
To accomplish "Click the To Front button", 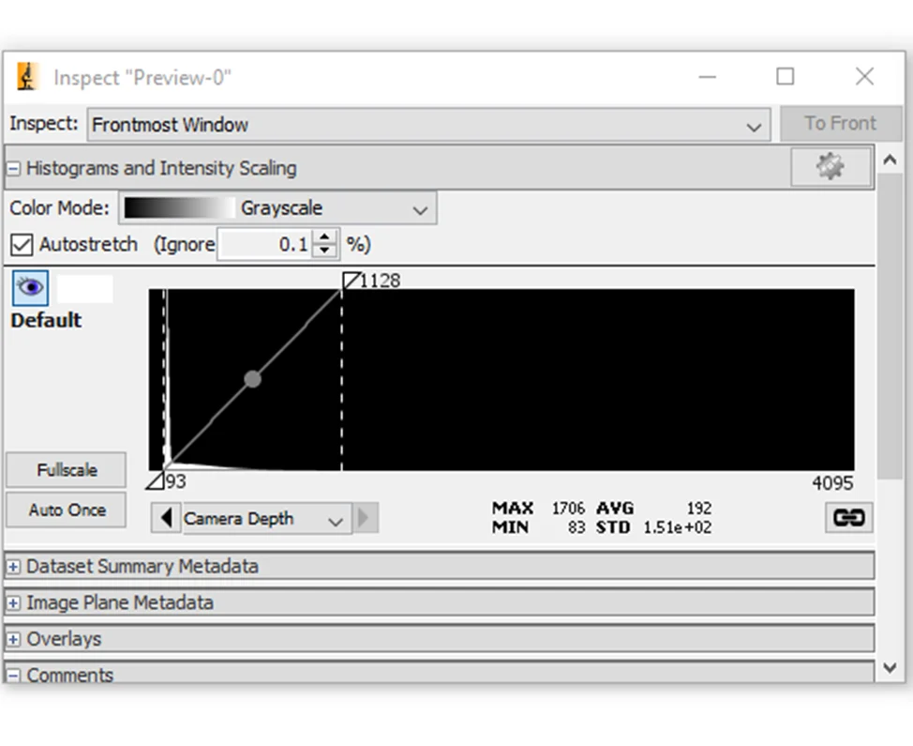I will pyautogui.click(x=840, y=123).
